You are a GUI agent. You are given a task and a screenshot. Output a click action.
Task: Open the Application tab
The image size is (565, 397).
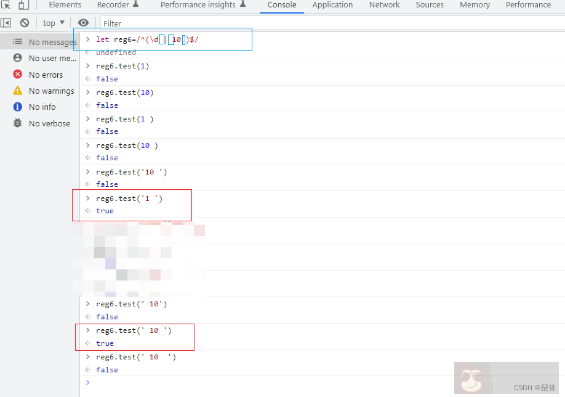332,5
